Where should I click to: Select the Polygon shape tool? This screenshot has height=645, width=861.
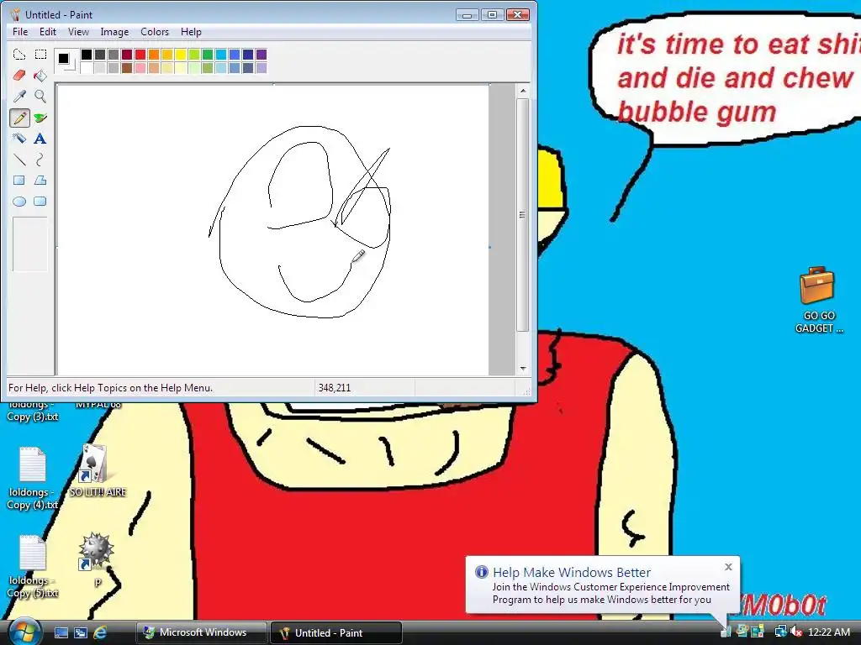click(x=40, y=181)
